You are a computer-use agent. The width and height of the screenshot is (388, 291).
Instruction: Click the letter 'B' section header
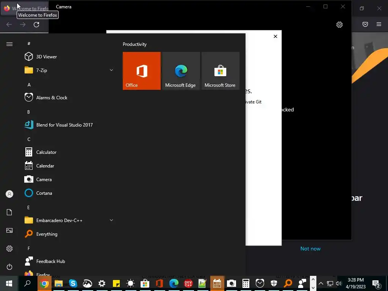[28, 112]
